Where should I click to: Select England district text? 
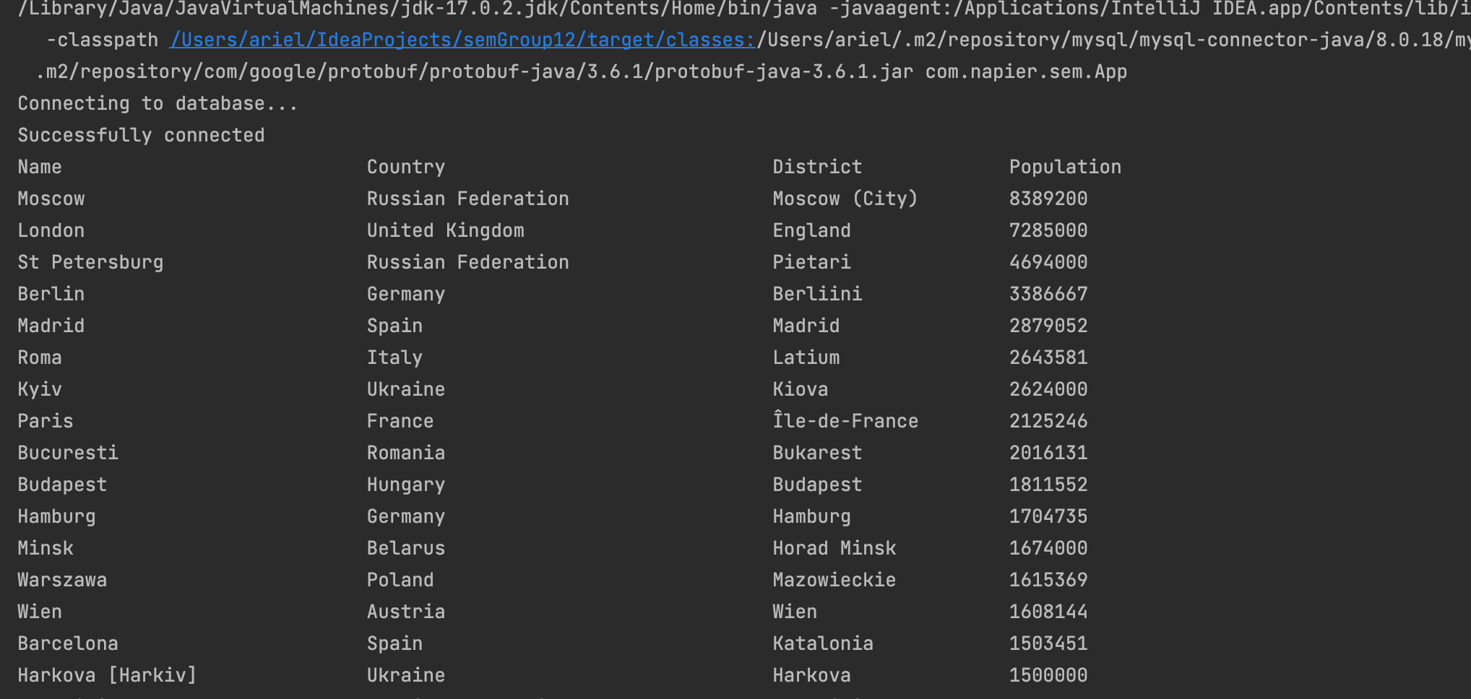[x=811, y=230]
